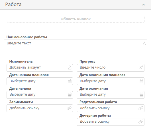Open calendar for Дата начала плановая
The image size is (151, 138).
tap(70, 81)
